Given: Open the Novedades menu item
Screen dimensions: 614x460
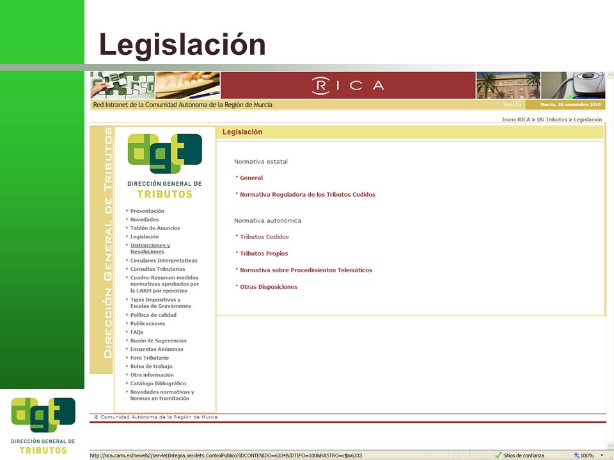Looking at the screenshot, I should [145, 219].
